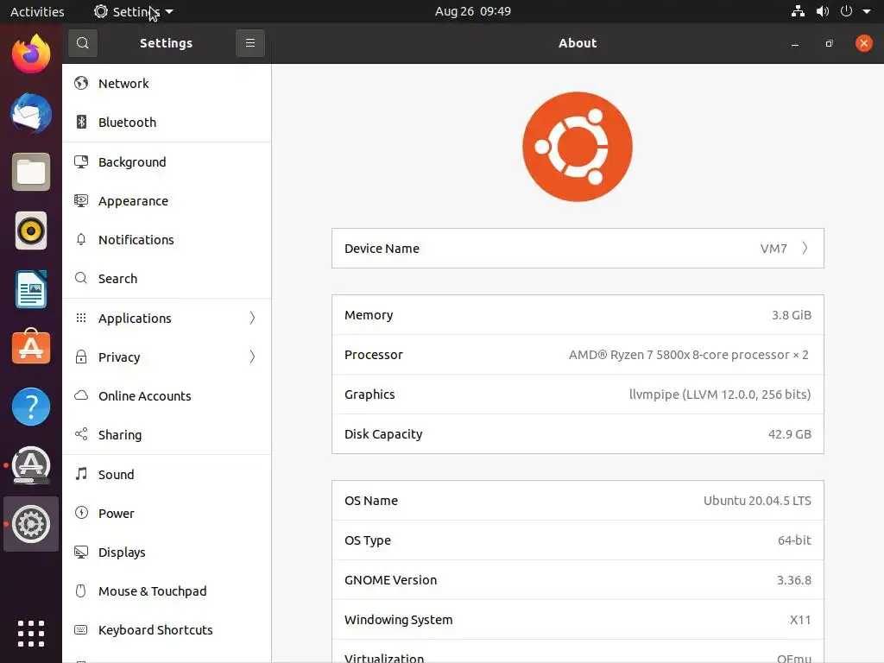Open LibreOffice Writer from the dock
The width and height of the screenshot is (884, 663).
pos(31,289)
